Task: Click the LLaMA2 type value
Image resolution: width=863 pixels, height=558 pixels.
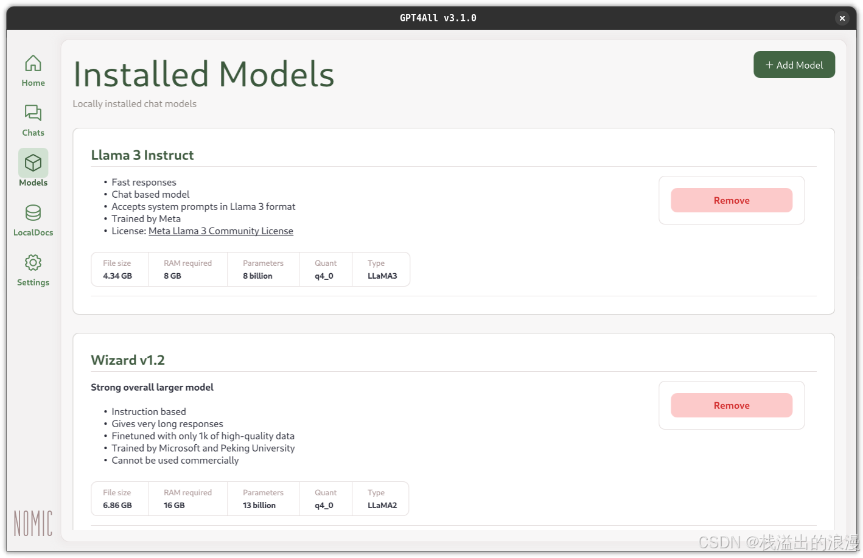Action: pos(382,505)
